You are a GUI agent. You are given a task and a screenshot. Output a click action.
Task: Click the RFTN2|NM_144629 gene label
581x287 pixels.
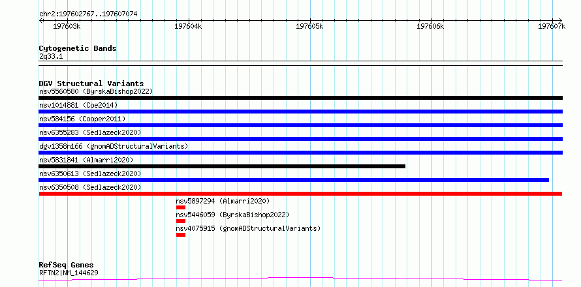pos(69,273)
